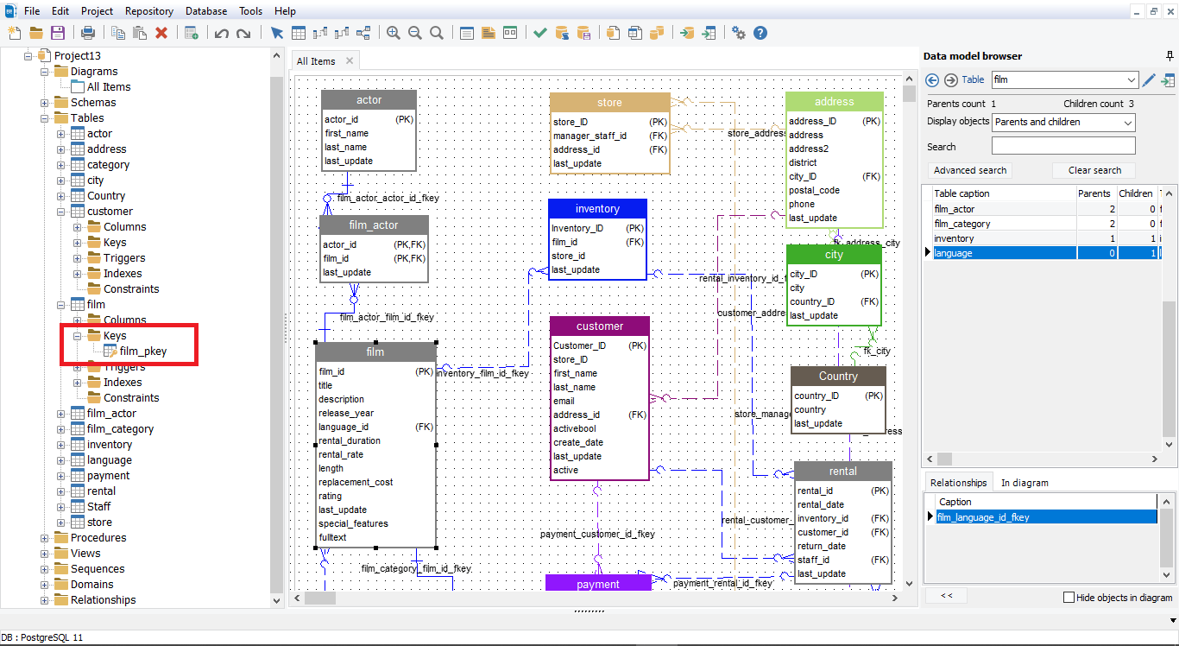Click the Advanced search button
This screenshot has height=646, width=1179.
click(x=968, y=170)
